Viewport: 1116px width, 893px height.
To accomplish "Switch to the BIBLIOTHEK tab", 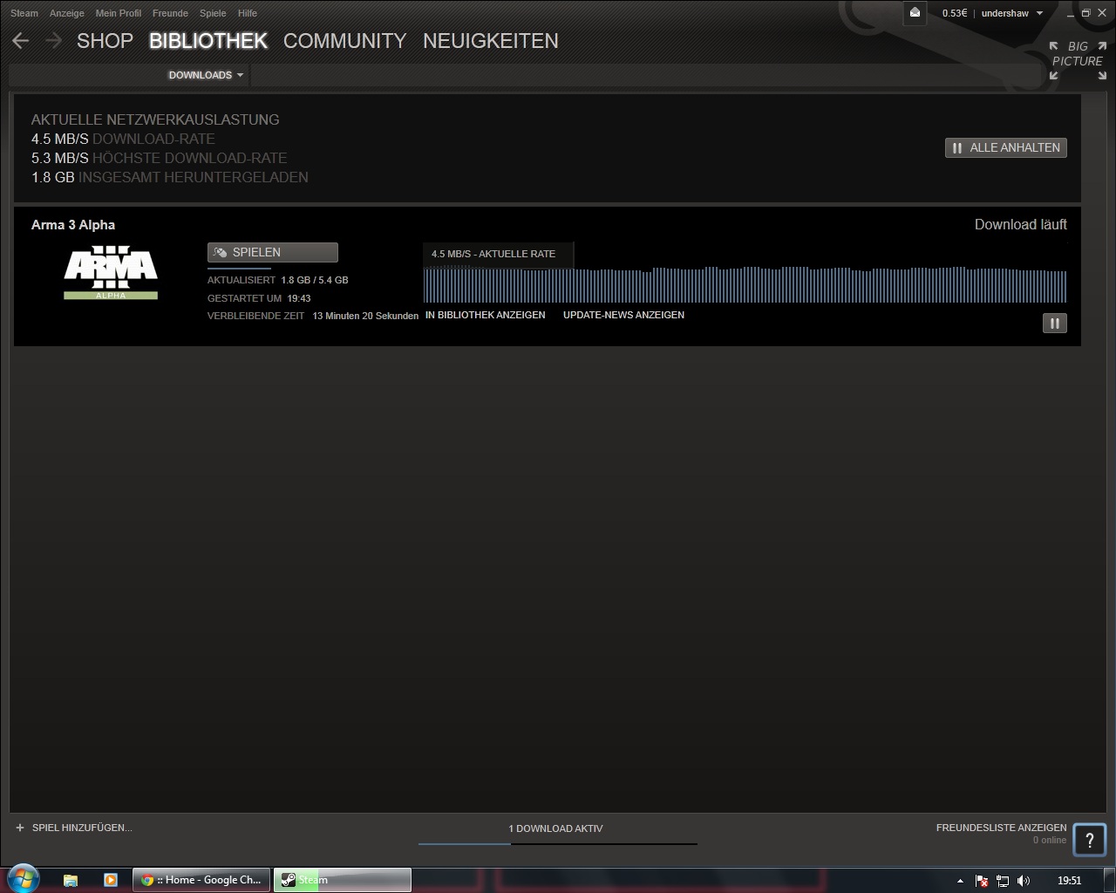I will 208,41.
